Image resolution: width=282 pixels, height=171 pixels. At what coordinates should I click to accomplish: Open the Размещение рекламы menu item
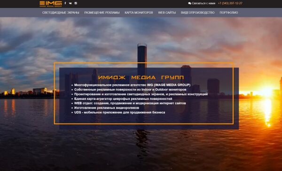(x=102, y=13)
